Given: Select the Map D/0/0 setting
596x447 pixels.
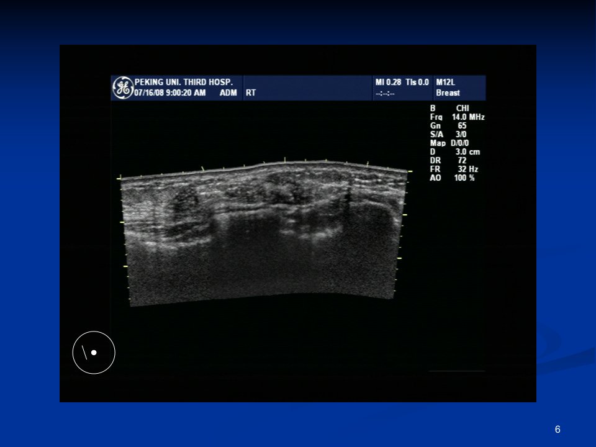Looking at the screenshot, I should click(449, 143).
